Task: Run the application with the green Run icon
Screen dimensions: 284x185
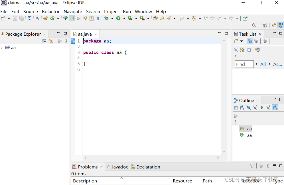Action: tap(119, 18)
